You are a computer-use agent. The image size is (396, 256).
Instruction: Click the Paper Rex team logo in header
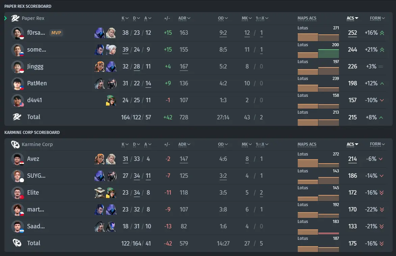pos(15,18)
